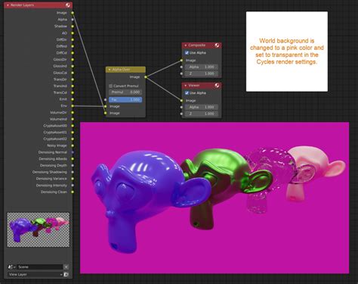Screen dimensions: 358x284
Task: Select the Render Layers node title
Action: [x=22, y=5]
